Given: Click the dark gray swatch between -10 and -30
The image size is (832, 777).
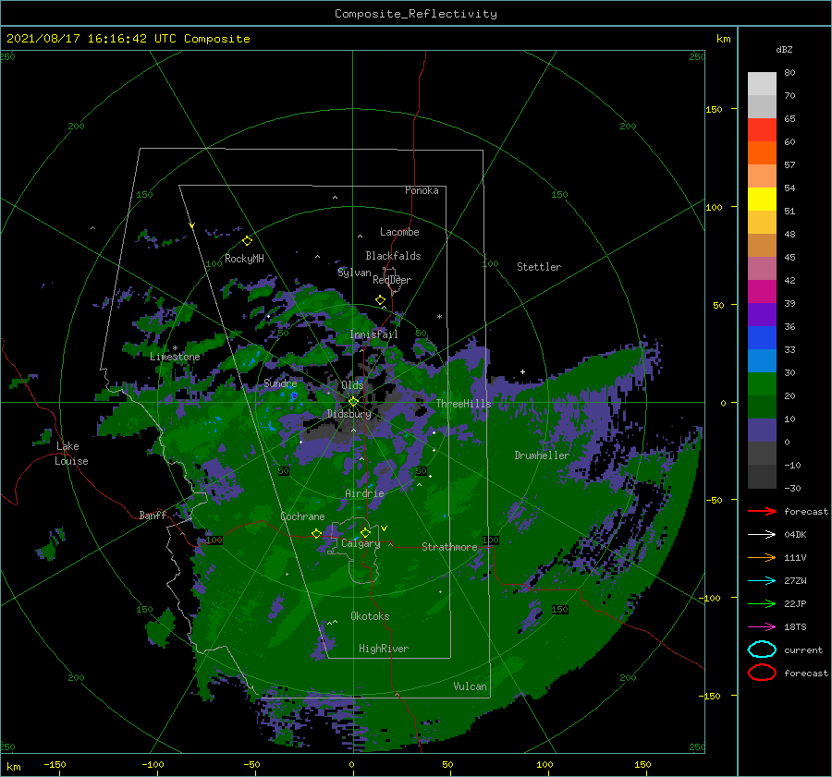Looking at the screenshot, I should tap(762, 477).
